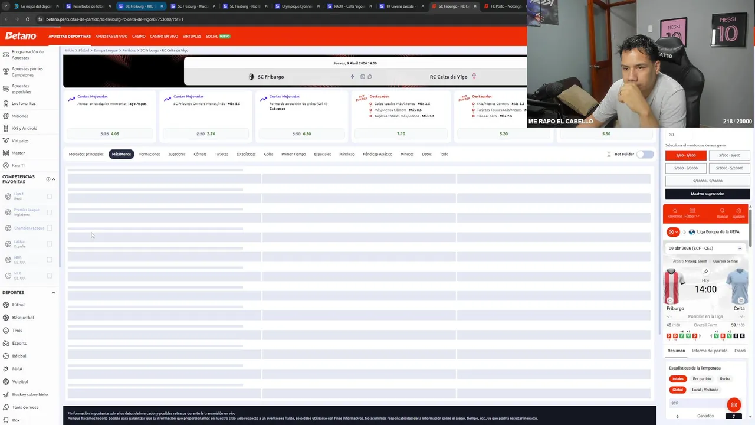Select Hockey sobre hielo icon
This screenshot has height=425, width=755.
pyautogui.click(x=6, y=394)
